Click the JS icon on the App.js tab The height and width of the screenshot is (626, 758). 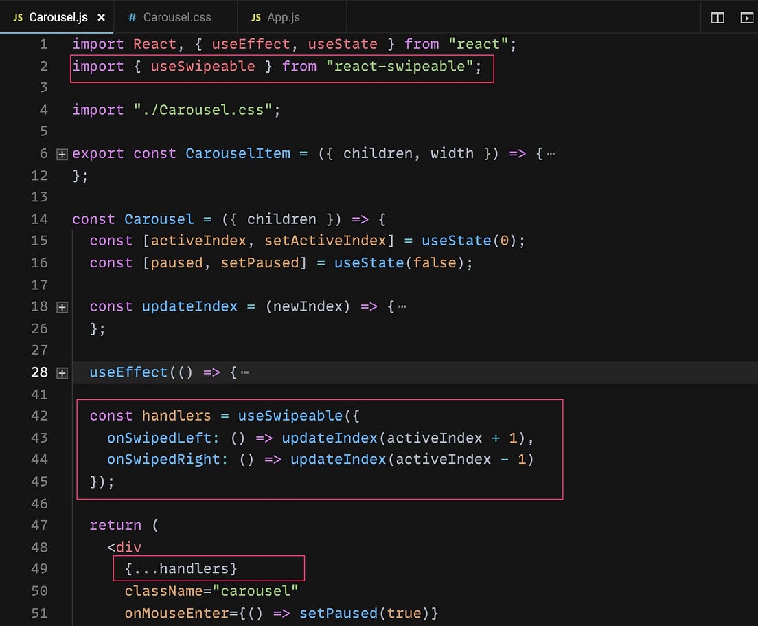tap(257, 17)
